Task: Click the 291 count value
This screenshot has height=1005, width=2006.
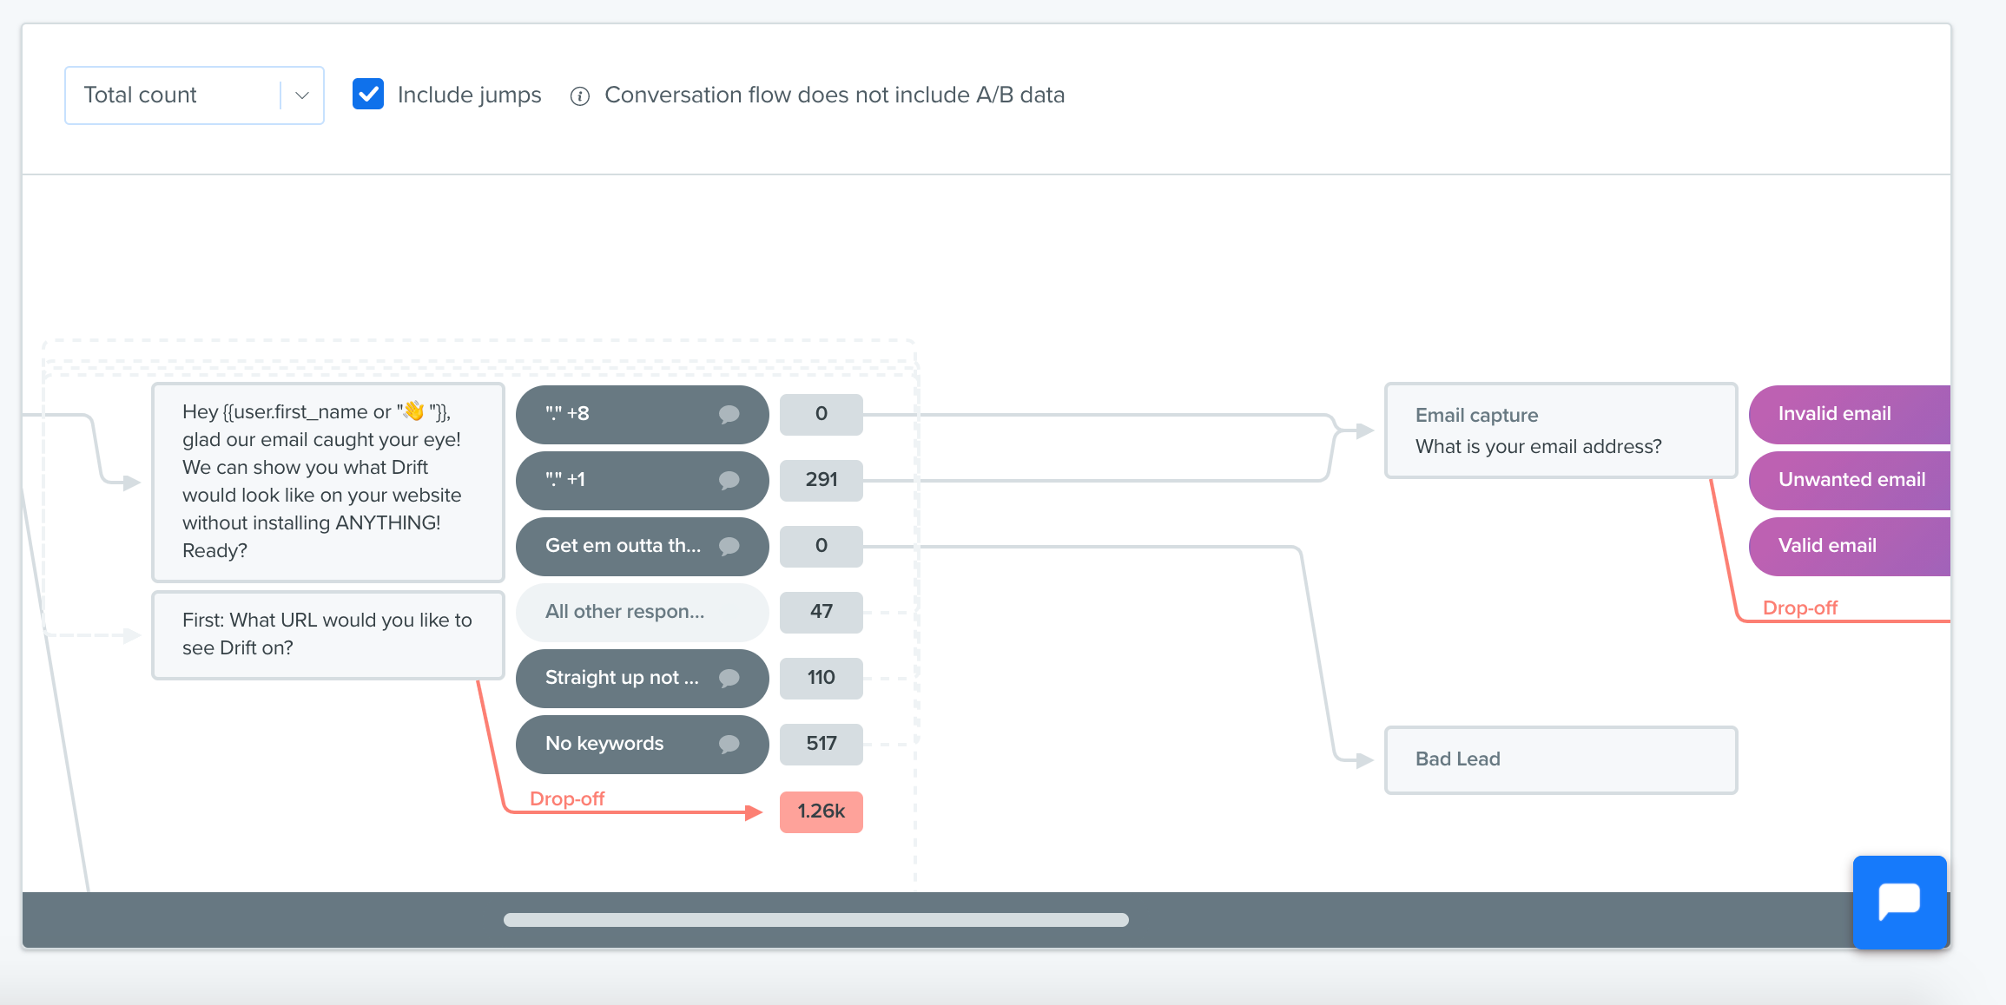Action: [x=822, y=481]
